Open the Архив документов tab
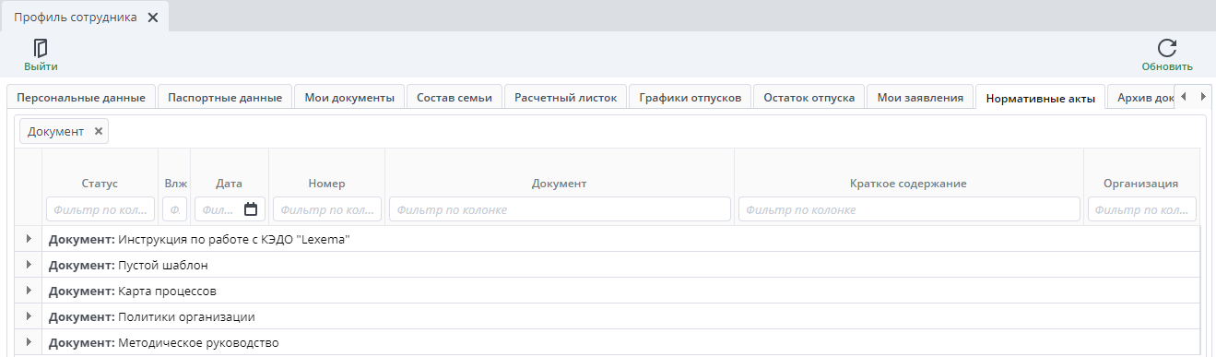Screen dimensions: 1216x357 click(1140, 97)
